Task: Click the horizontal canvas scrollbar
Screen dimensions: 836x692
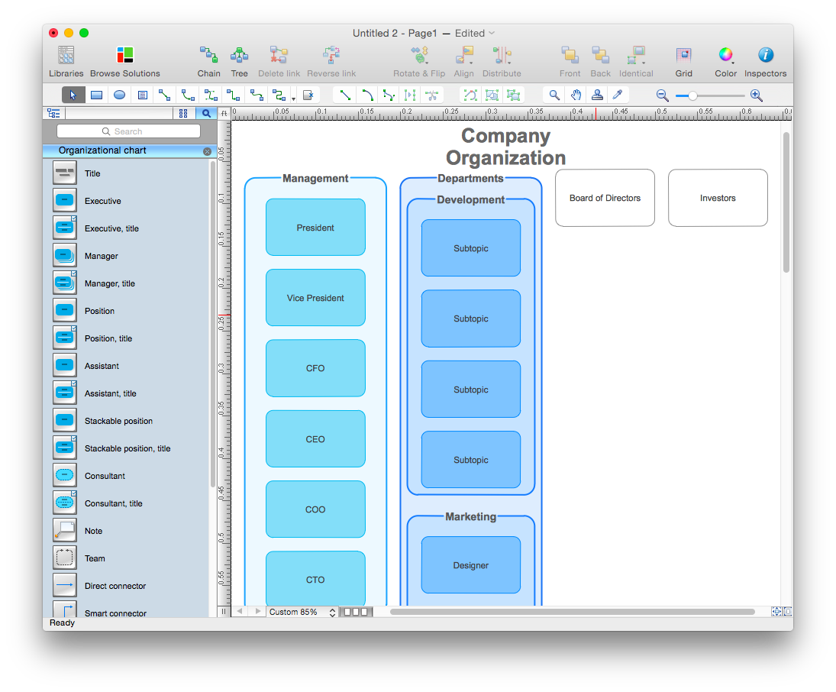Action: tap(572, 612)
